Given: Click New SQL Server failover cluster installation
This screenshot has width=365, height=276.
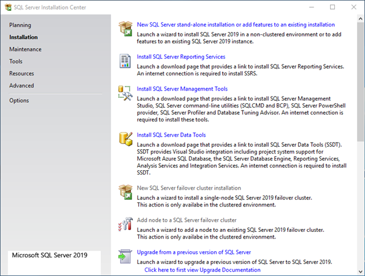Looking at the screenshot, I should (x=189, y=188).
